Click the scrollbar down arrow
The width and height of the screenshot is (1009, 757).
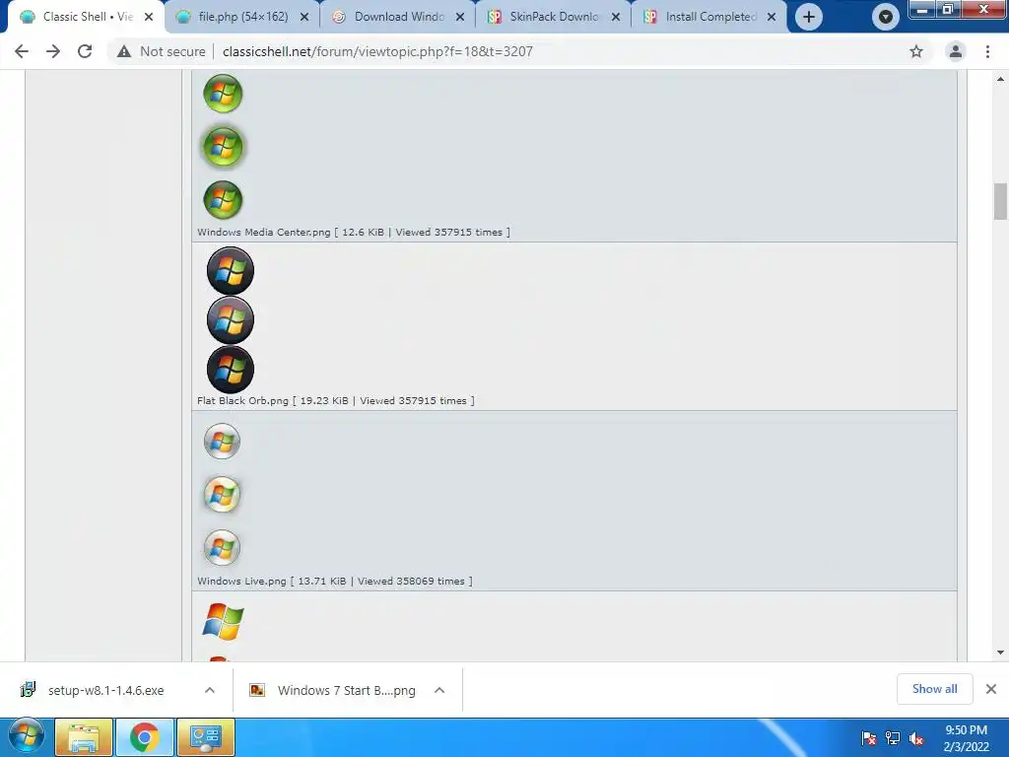coord(1000,653)
